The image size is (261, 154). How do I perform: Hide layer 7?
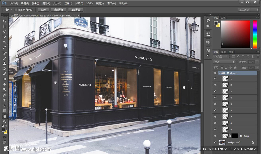pos(215,117)
